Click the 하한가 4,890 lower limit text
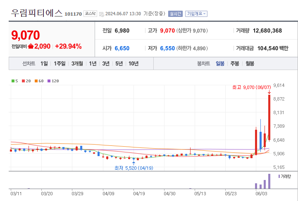 (192, 48)
